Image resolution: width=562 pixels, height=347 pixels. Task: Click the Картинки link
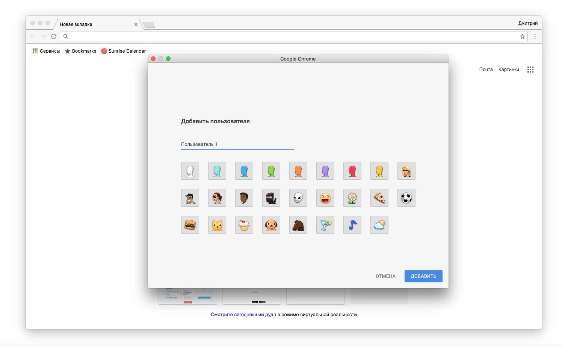point(509,69)
